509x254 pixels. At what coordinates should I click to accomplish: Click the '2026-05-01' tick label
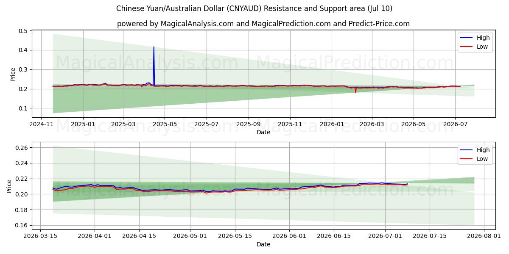[x=190, y=236]
